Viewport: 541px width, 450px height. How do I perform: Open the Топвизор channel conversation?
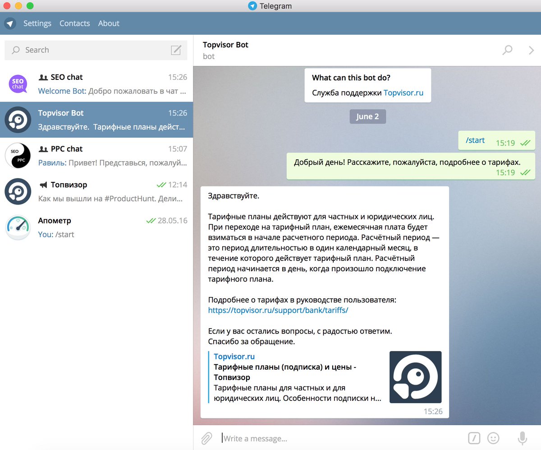[x=96, y=191]
